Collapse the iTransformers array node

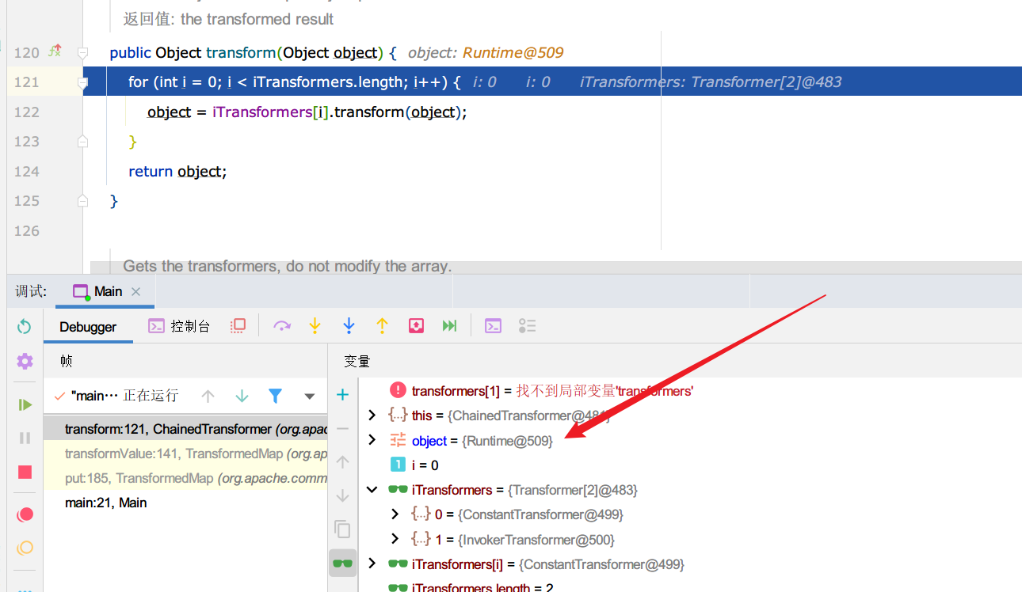(372, 489)
